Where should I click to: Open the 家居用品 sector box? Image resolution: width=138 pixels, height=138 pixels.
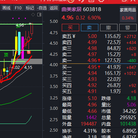tap(128, 14)
